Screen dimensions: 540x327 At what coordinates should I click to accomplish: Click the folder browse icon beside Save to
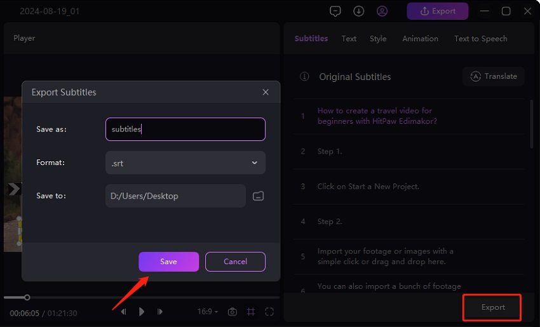click(258, 196)
